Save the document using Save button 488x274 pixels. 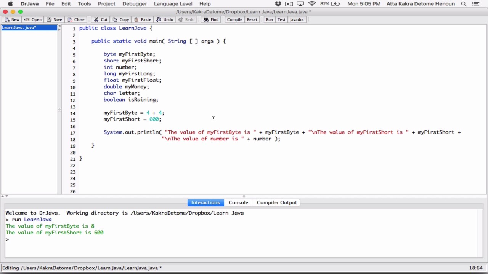click(54, 19)
